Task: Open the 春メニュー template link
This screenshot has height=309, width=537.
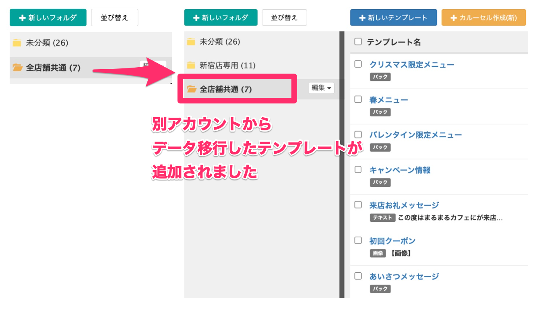Action: point(388,100)
